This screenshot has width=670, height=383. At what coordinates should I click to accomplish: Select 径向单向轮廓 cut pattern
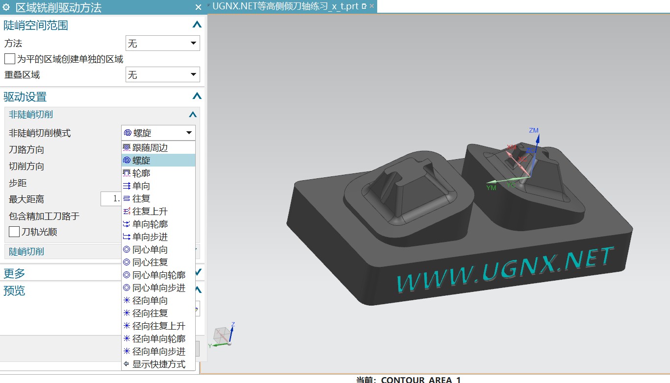pos(158,338)
